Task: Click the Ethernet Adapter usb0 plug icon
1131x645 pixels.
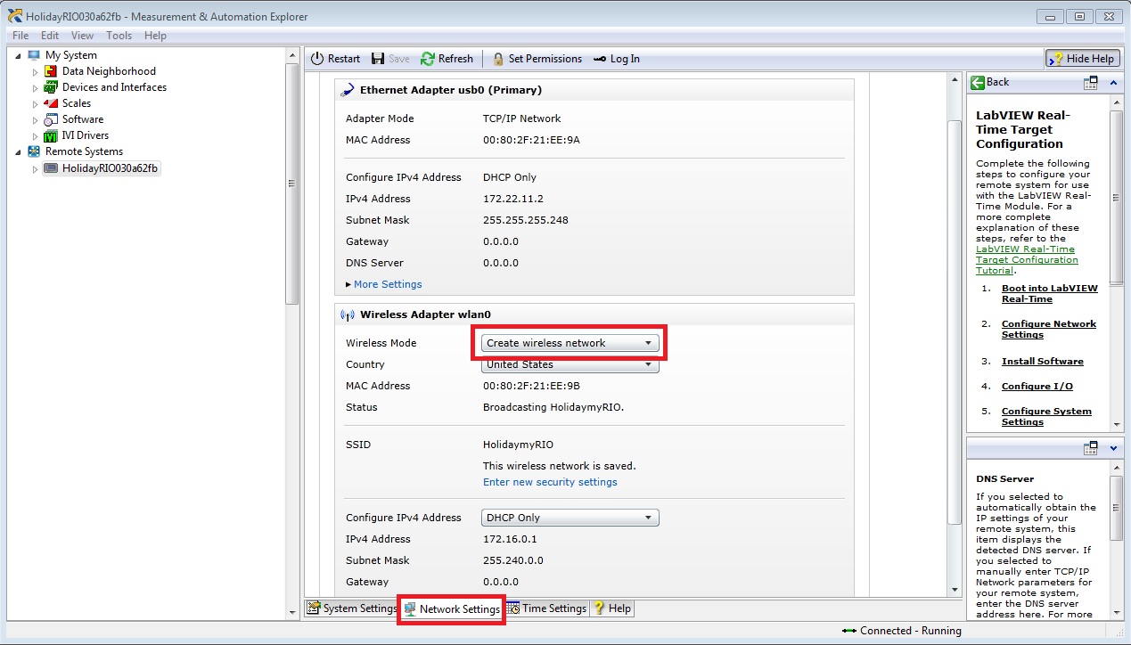Action: coord(348,90)
